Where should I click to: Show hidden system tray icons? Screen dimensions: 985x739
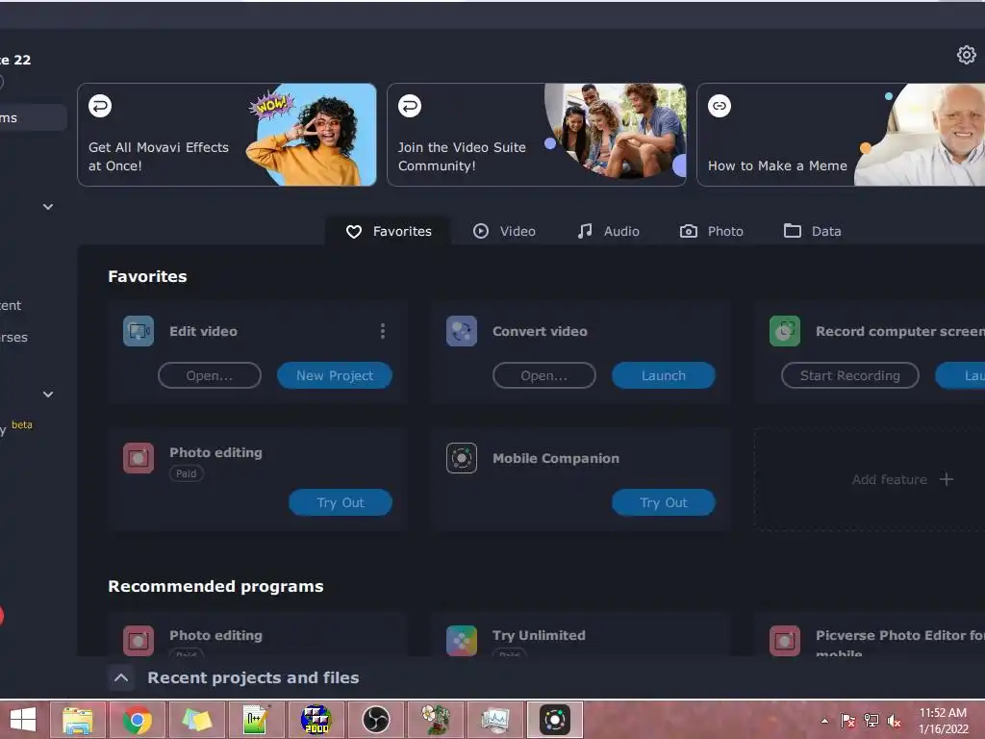[x=824, y=721]
